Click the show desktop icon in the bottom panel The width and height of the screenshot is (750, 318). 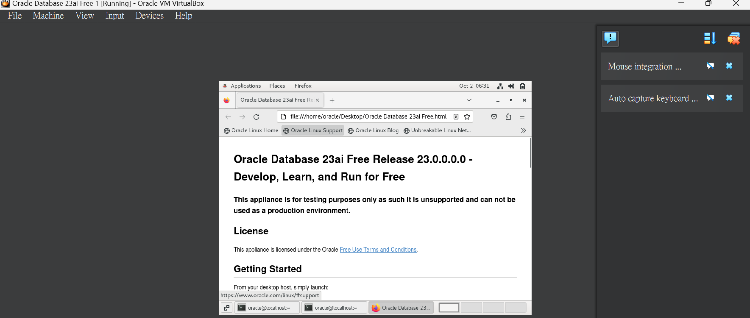[227, 308]
